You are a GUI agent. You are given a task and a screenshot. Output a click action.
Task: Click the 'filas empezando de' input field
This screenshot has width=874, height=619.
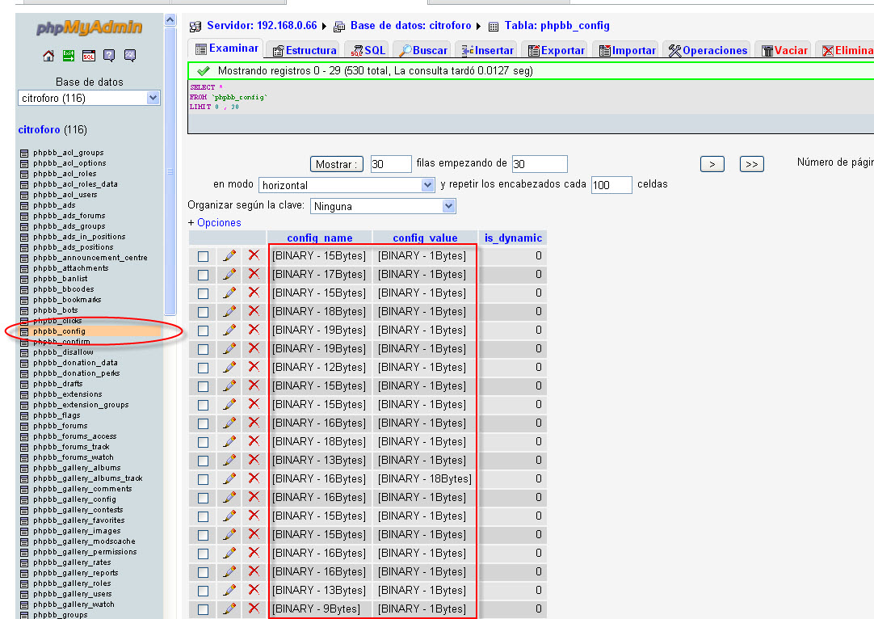pos(539,164)
